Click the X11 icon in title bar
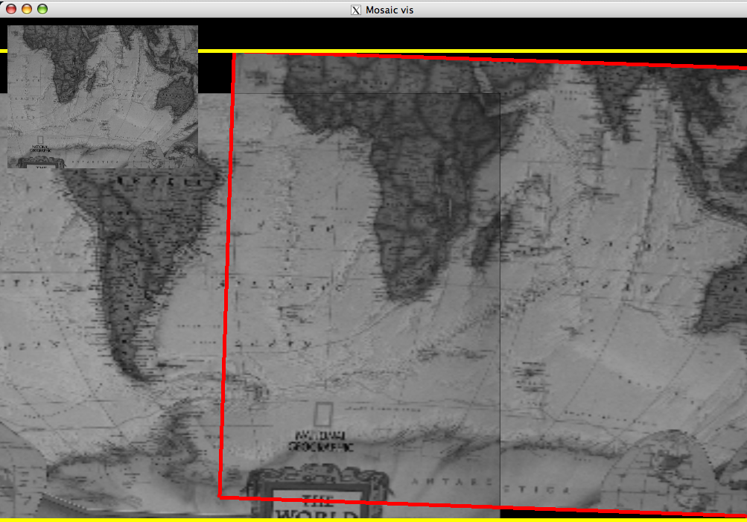The height and width of the screenshot is (522, 747). click(357, 10)
